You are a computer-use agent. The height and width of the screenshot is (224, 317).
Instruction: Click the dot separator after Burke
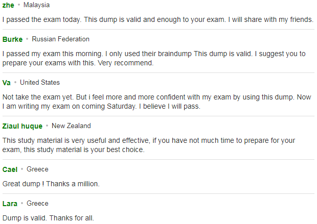(x=27, y=39)
